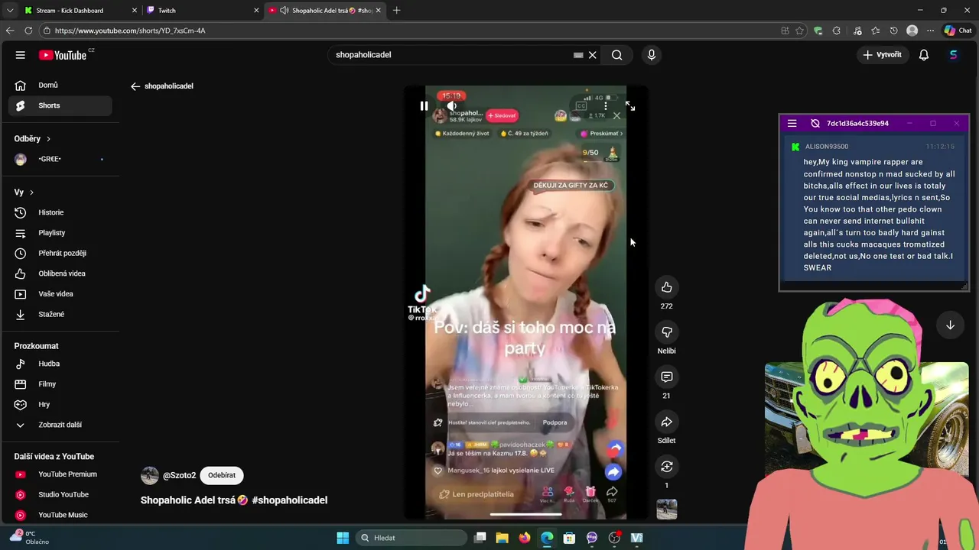Open Přehrát později list
Viewport: 979px width, 550px height.
coord(60,253)
